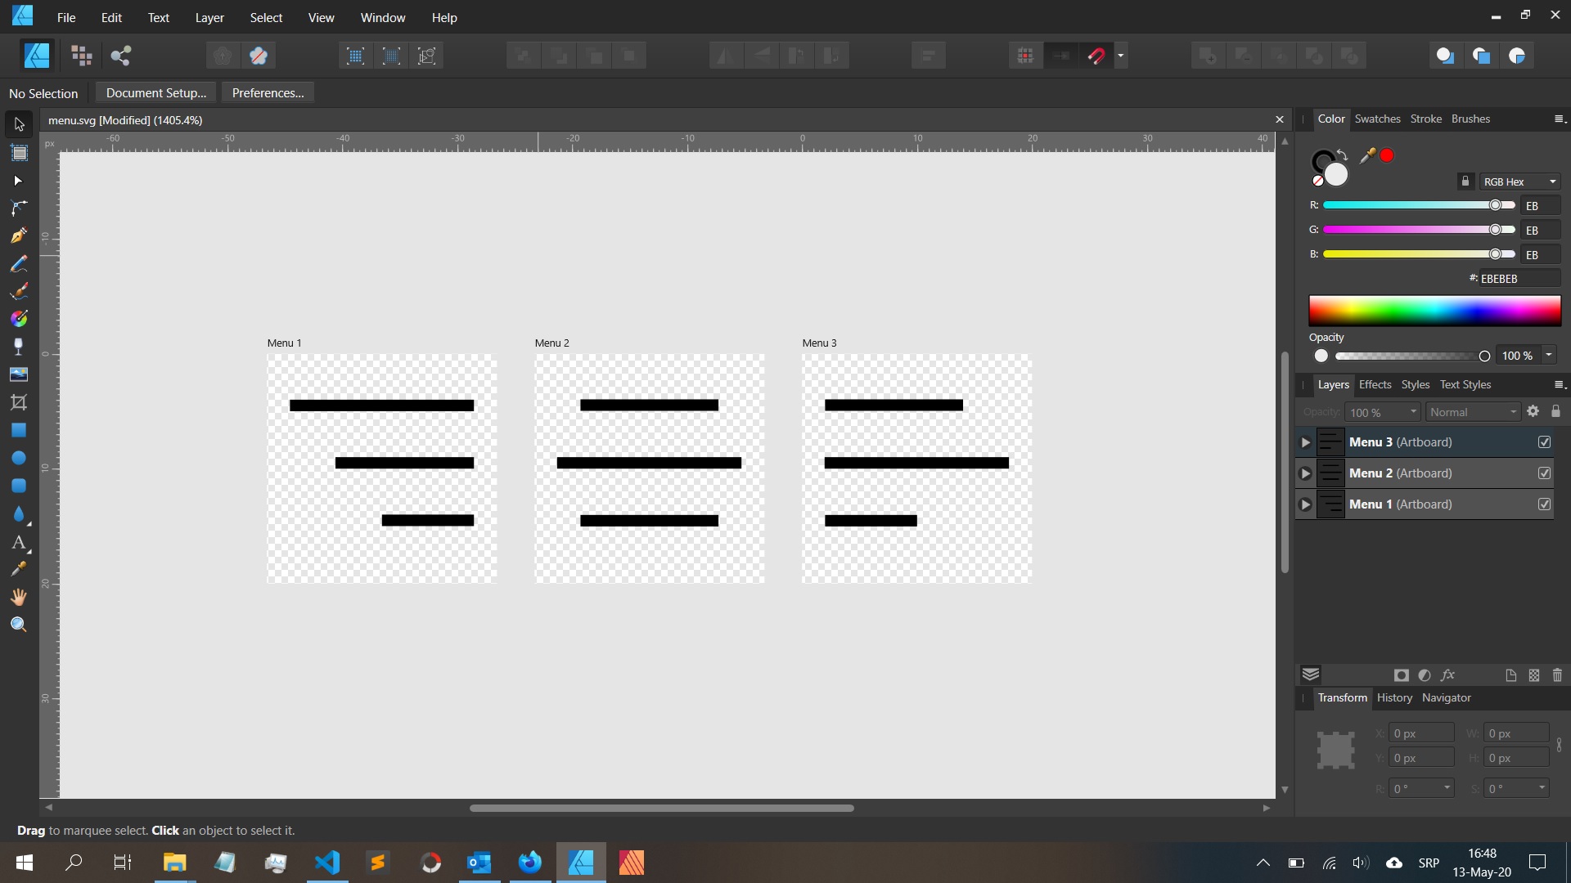Adjust the color Opacity slider
Image resolution: width=1571 pixels, height=883 pixels.
[x=1412, y=356]
